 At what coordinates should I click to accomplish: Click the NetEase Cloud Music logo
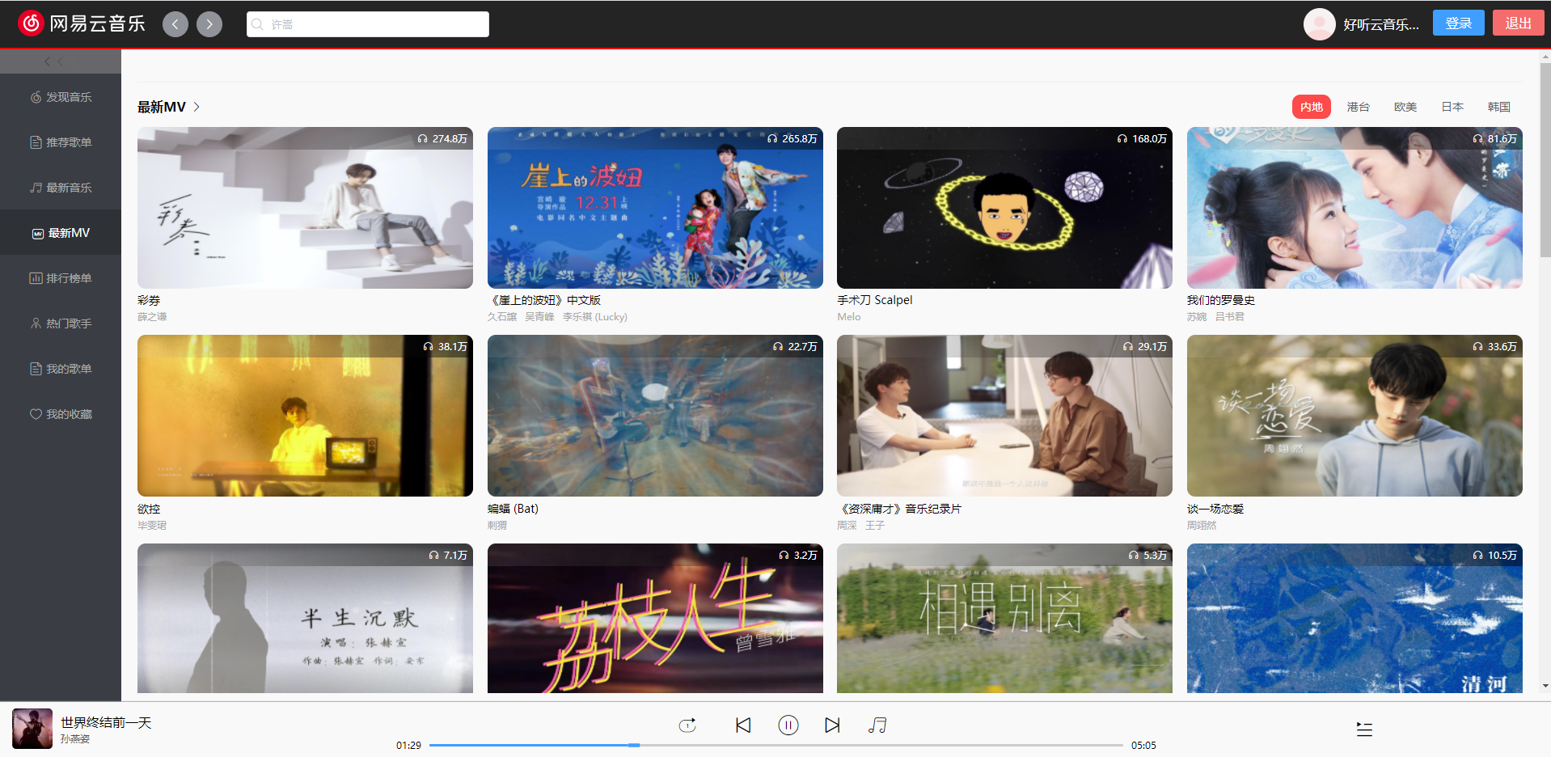pyautogui.click(x=29, y=23)
